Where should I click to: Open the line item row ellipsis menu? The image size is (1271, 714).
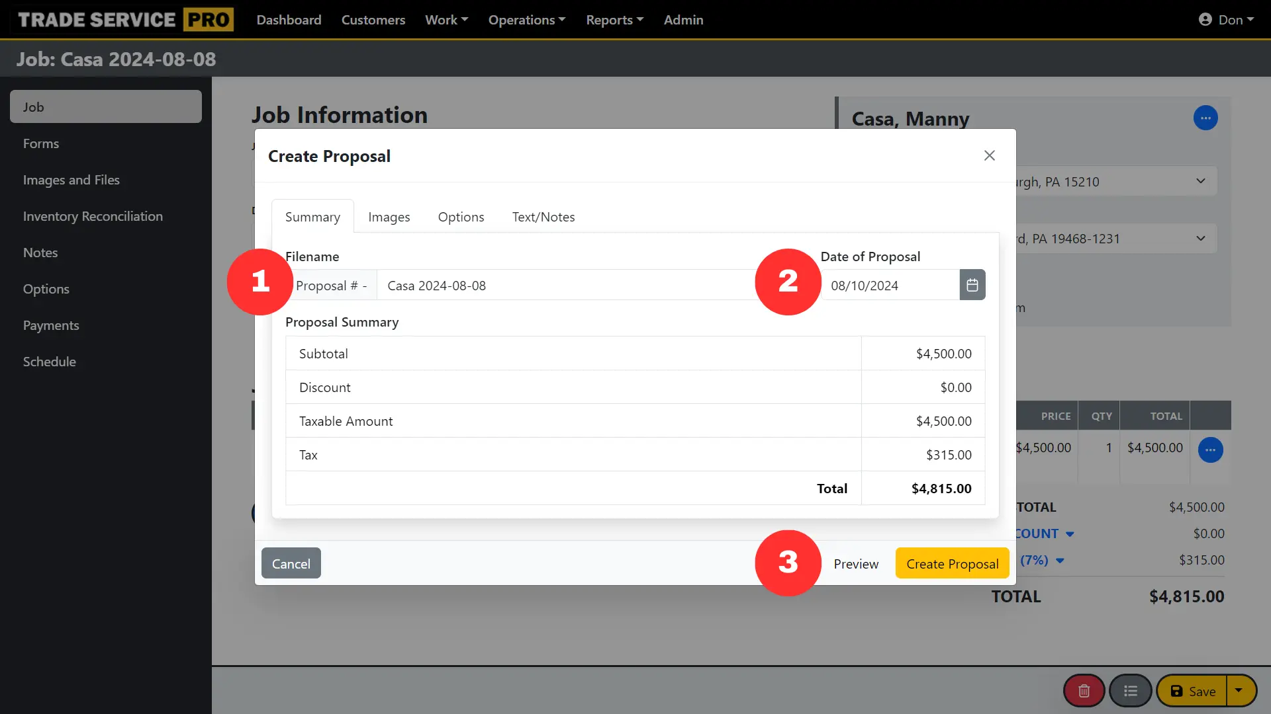point(1211,450)
